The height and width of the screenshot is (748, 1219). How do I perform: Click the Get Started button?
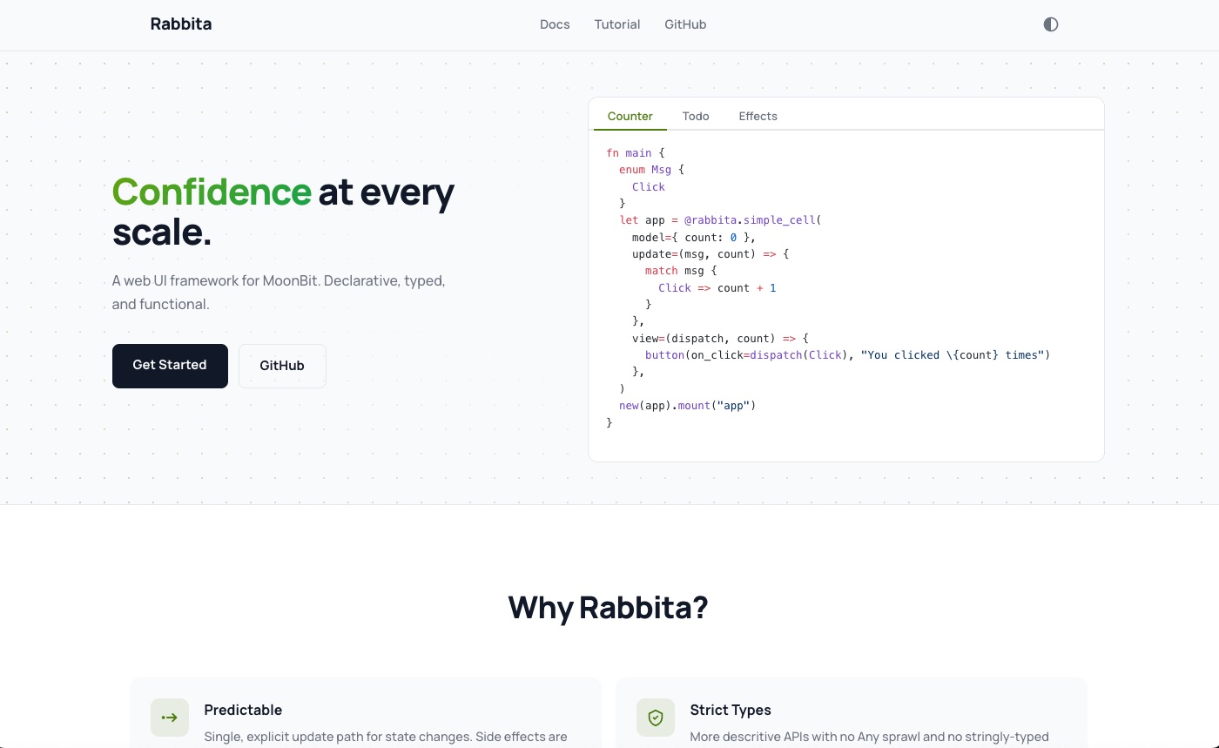pos(170,366)
